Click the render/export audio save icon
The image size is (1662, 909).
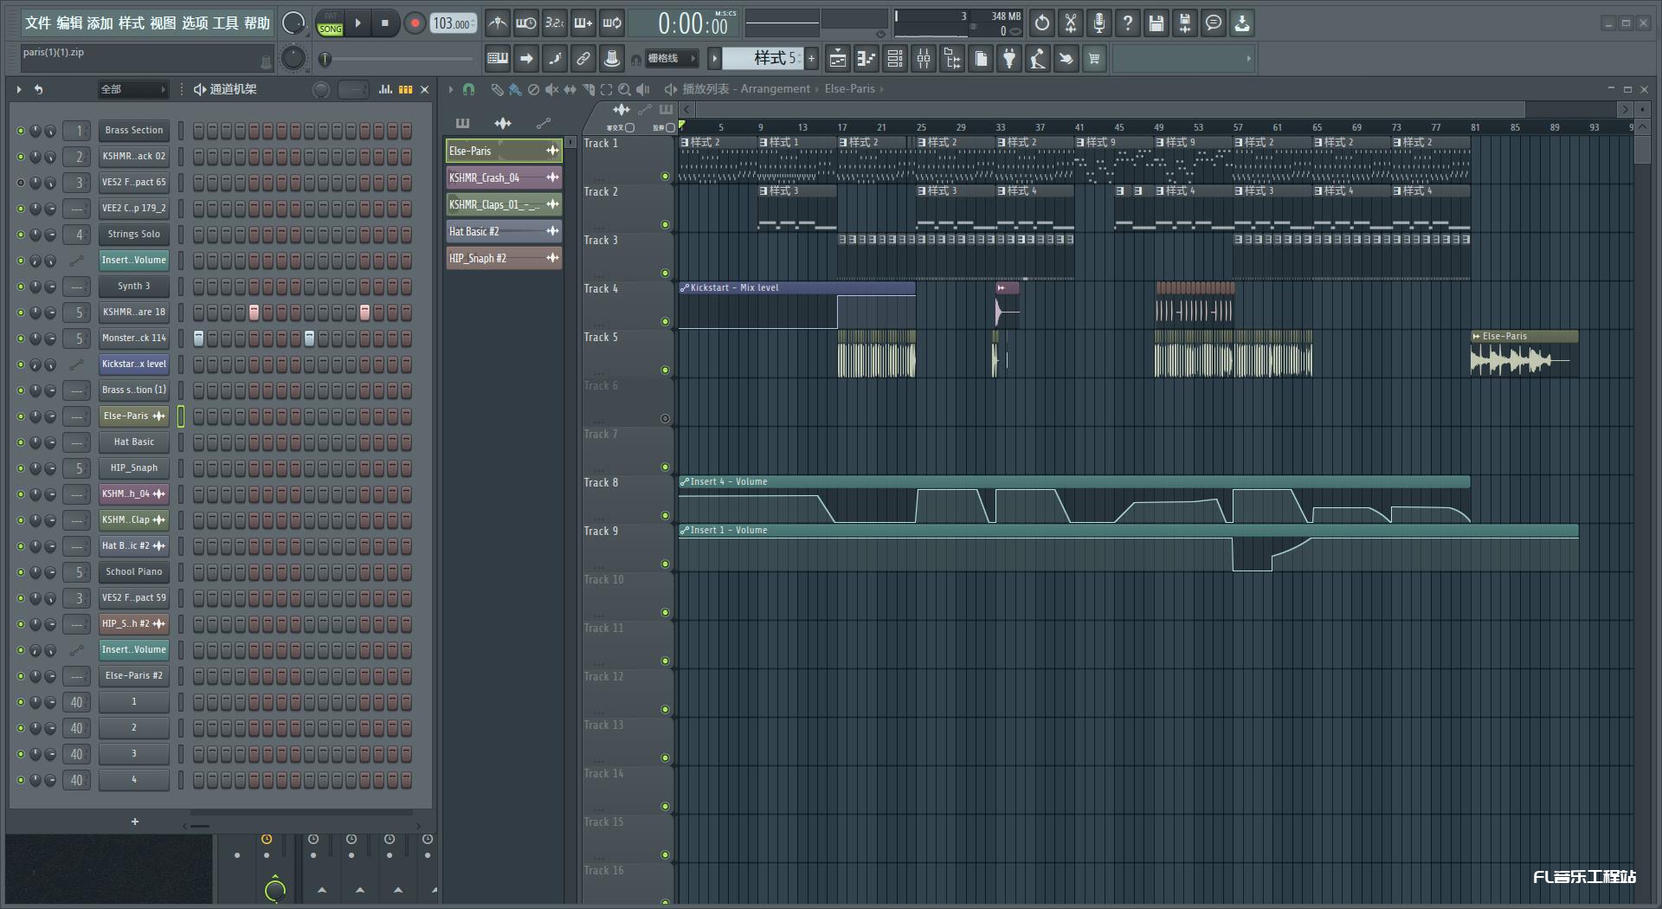tap(1185, 23)
